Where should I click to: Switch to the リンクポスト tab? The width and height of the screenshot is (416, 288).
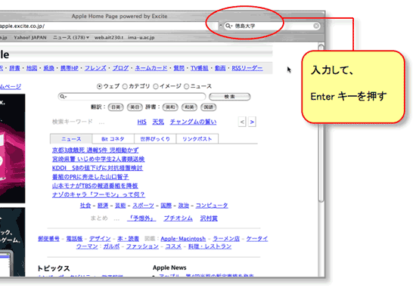(x=197, y=138)
